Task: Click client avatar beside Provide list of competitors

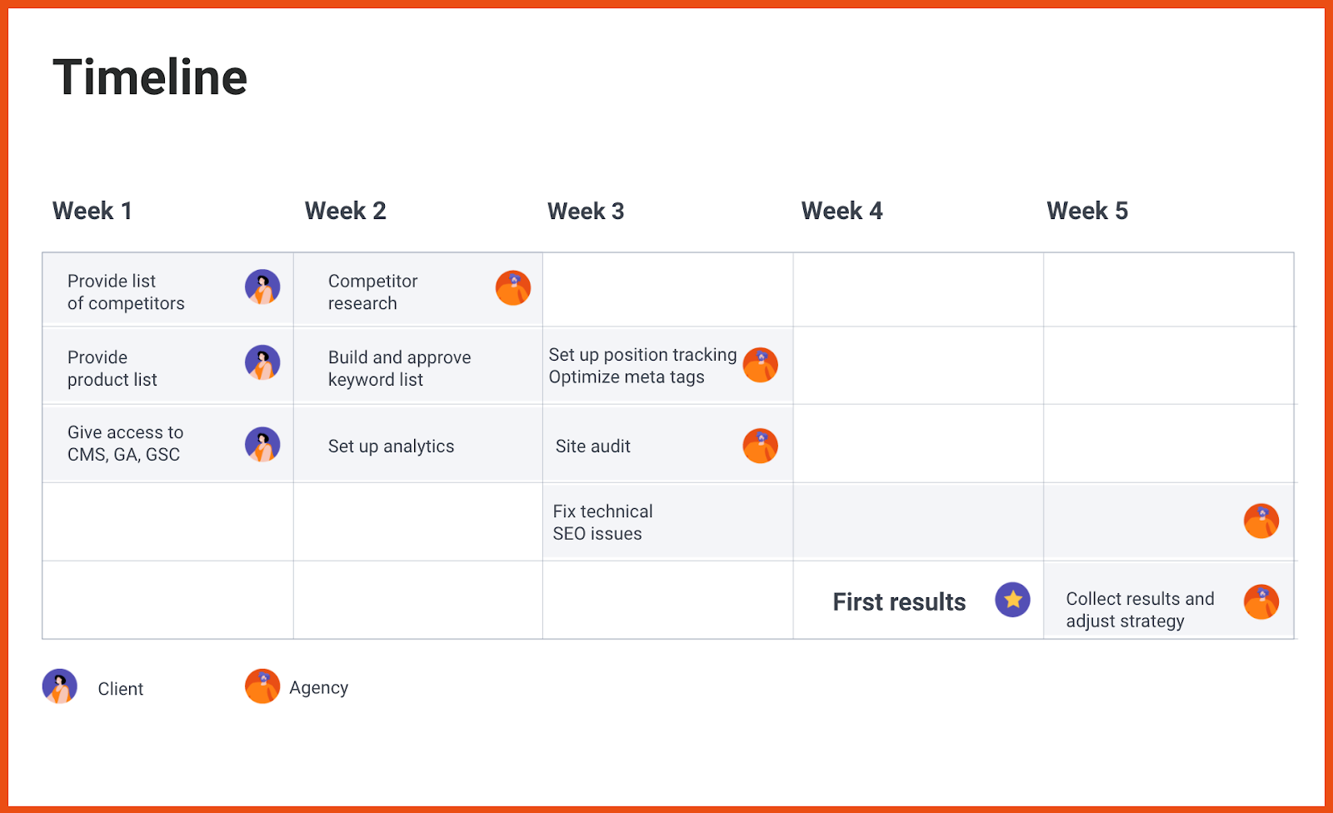Action: pyautogui.click(x=262, y=287)
